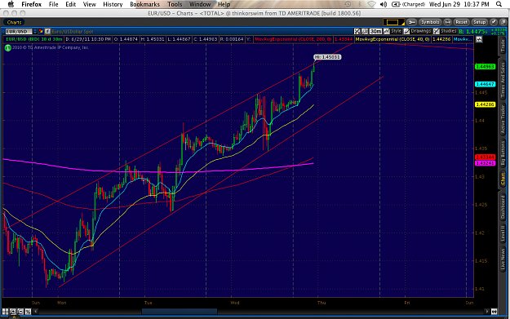Click the scrollbar right arrow
The height and width of the screenshot is (319, 510).
[487, 312]
